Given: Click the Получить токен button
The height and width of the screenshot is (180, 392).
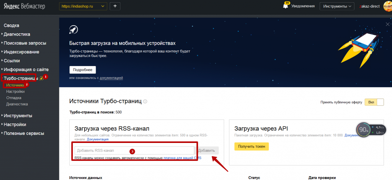Looking at the screenshot, I should 252,146.
